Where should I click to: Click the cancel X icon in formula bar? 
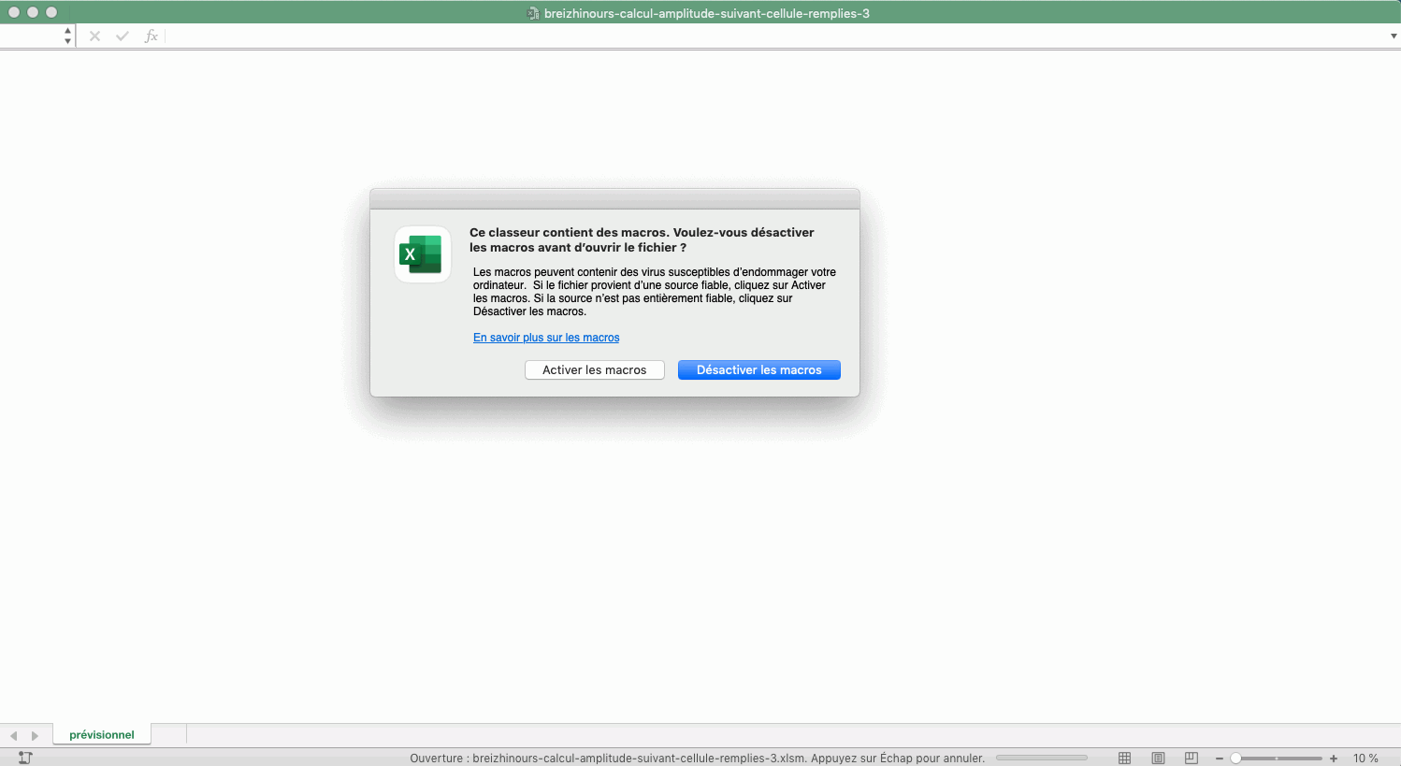94,36
